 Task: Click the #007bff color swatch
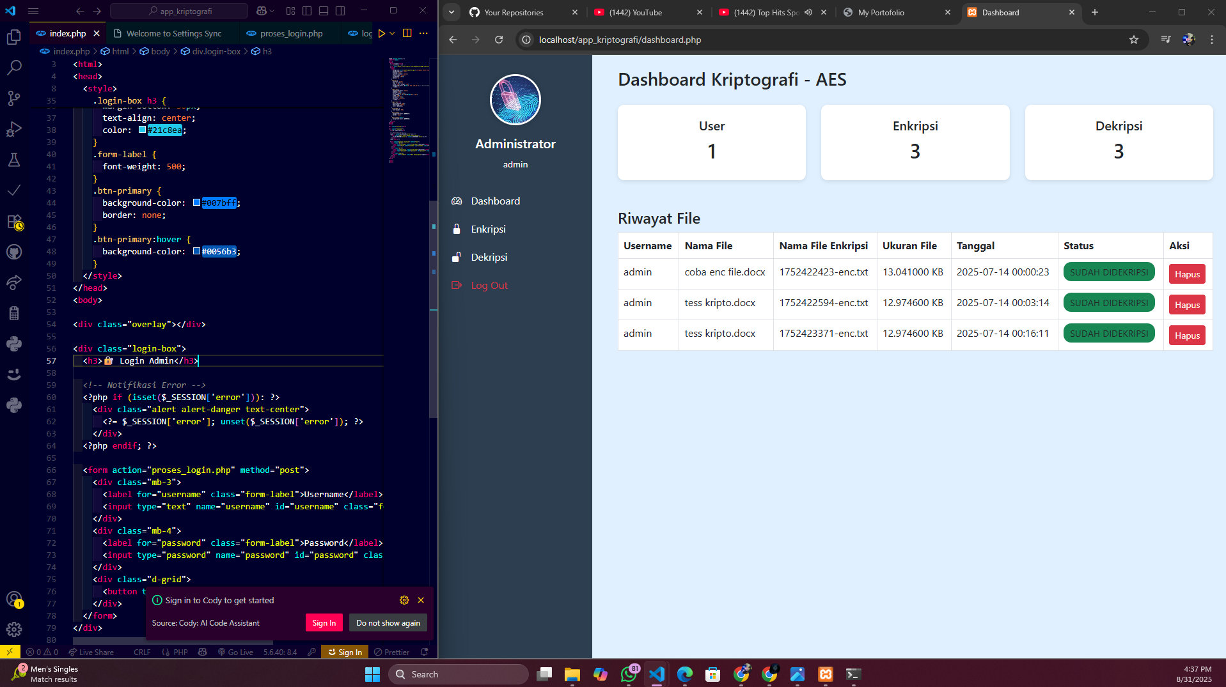(x=196, y=203)
